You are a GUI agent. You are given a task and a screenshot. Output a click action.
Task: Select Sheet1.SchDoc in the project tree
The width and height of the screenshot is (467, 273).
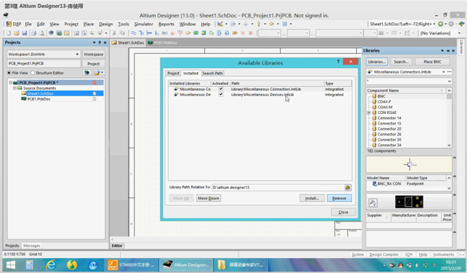tap(40, 94)
